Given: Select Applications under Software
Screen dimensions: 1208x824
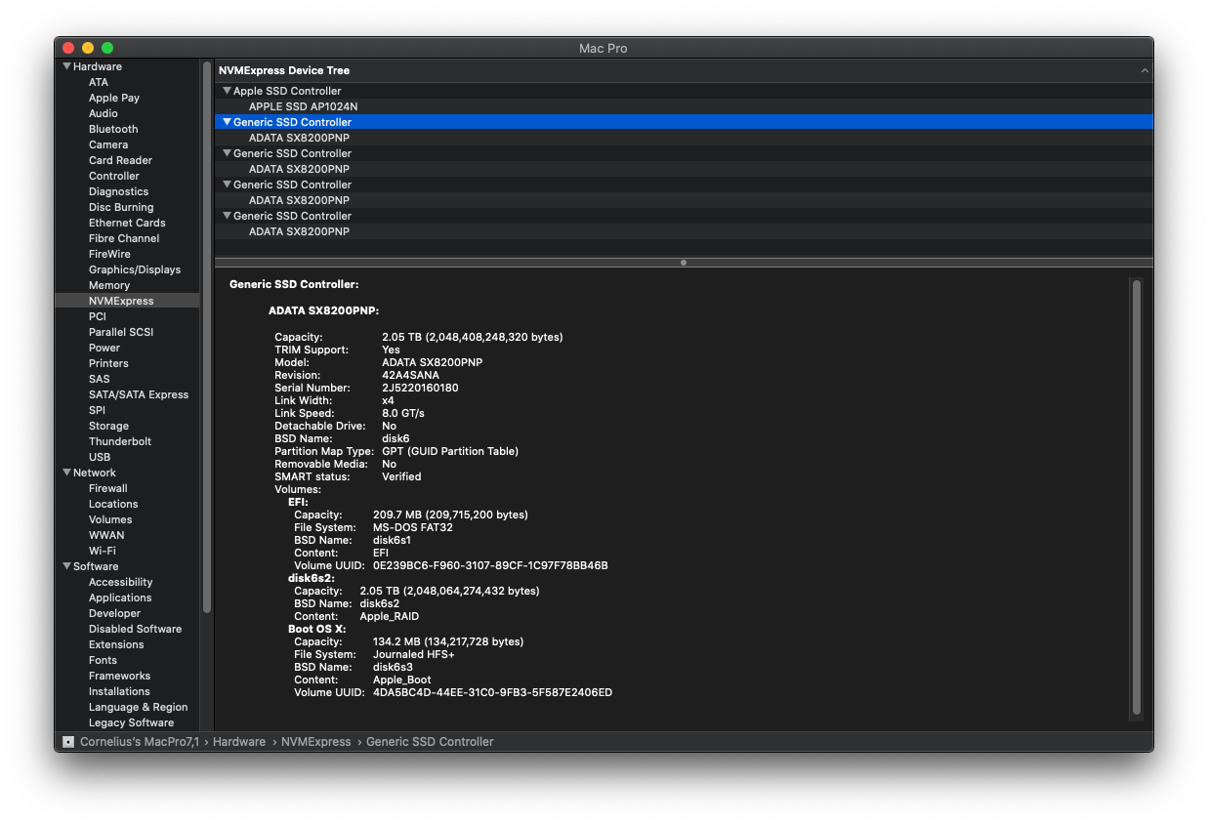Looking at the screenshot, I should coord(120,597).
